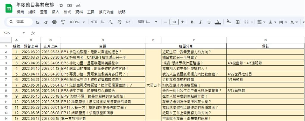Click header cell 備註

(266, 46)
